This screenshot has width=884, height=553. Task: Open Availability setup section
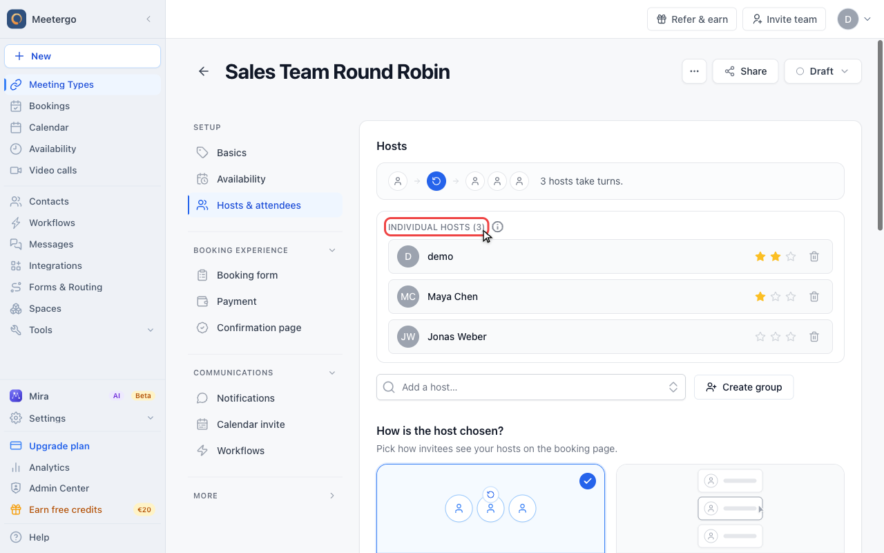[265, 179]
